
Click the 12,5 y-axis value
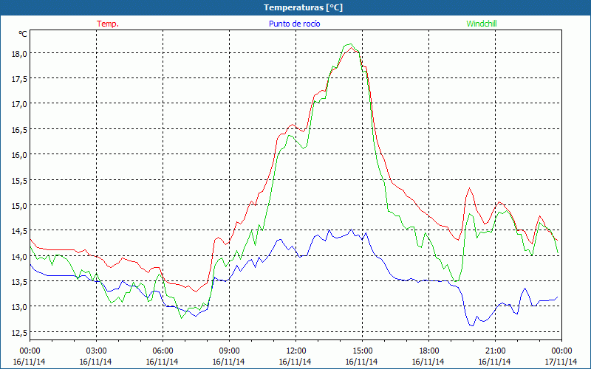pos(19,333)
